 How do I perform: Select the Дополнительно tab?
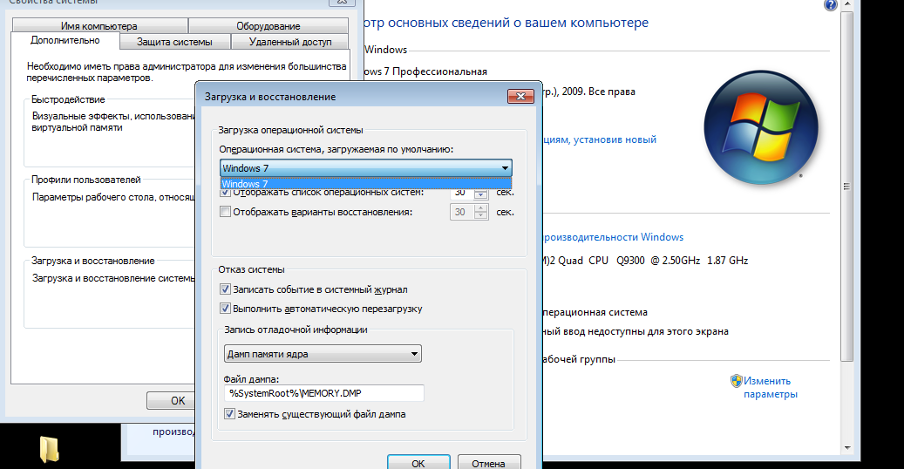65,40
